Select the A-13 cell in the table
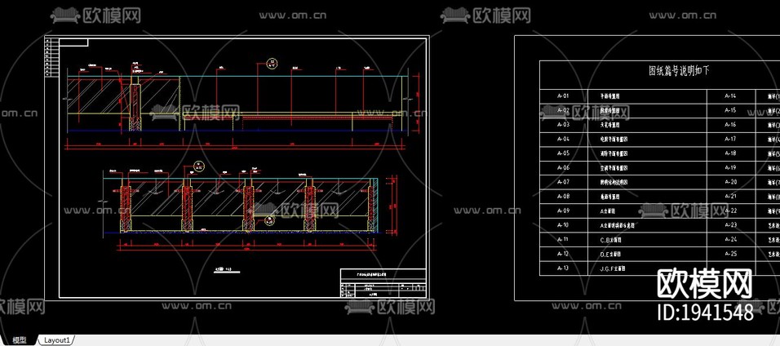 click(x=564, y=268)
